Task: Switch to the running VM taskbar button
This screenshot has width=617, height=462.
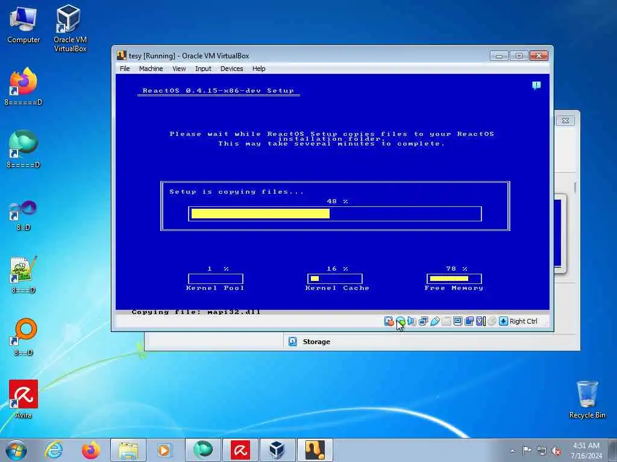Action: pos(315,450)
